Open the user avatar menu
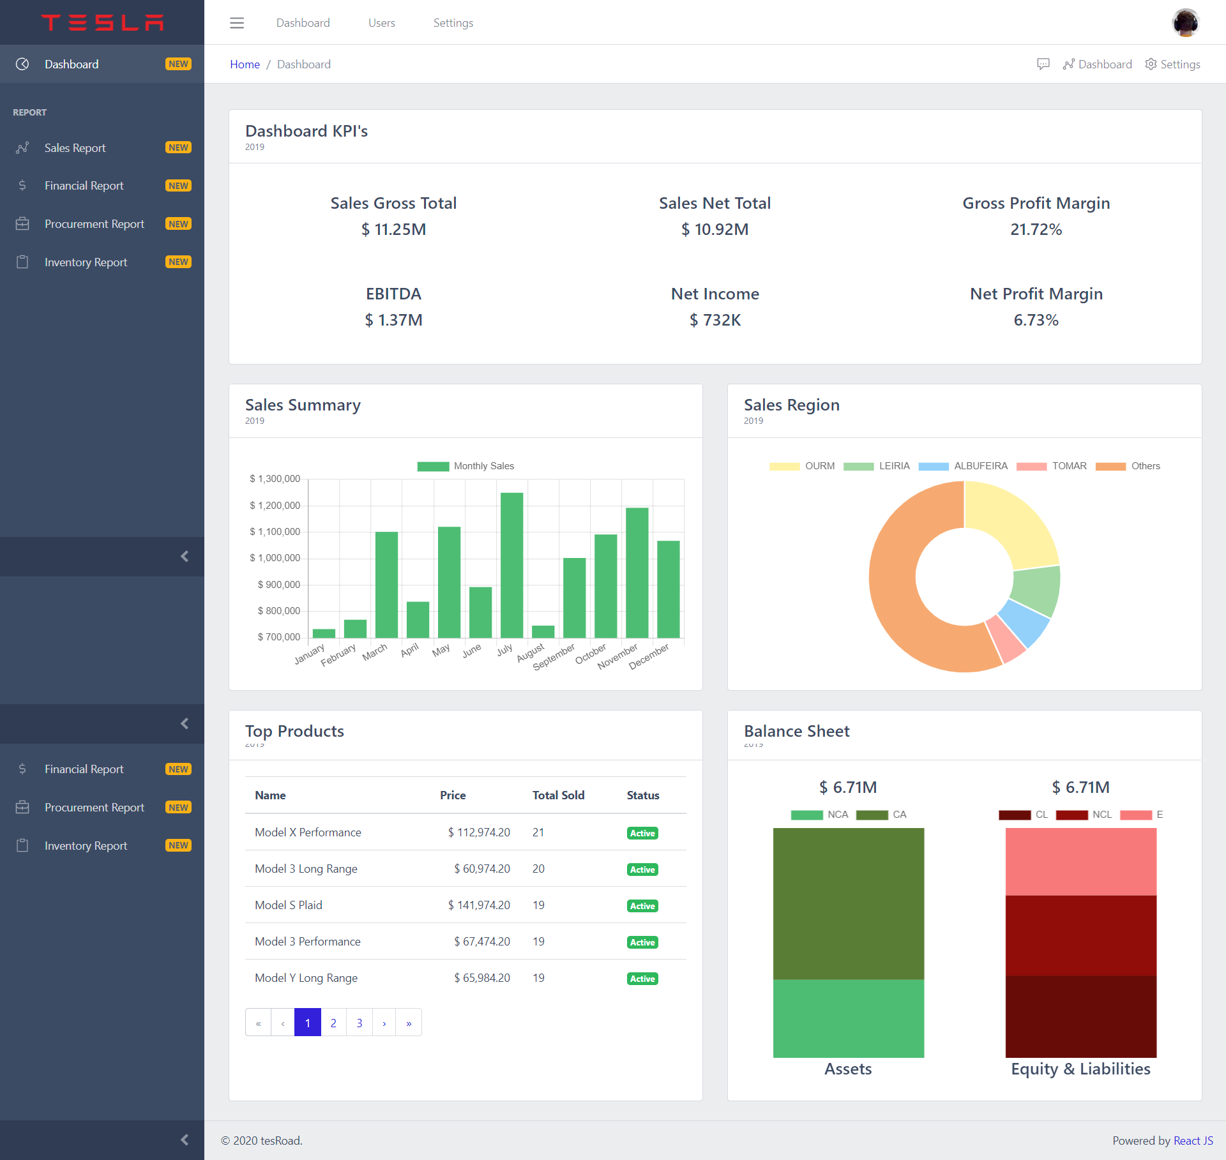This screenshot has height=1160, width=1226. [1185, 23]
